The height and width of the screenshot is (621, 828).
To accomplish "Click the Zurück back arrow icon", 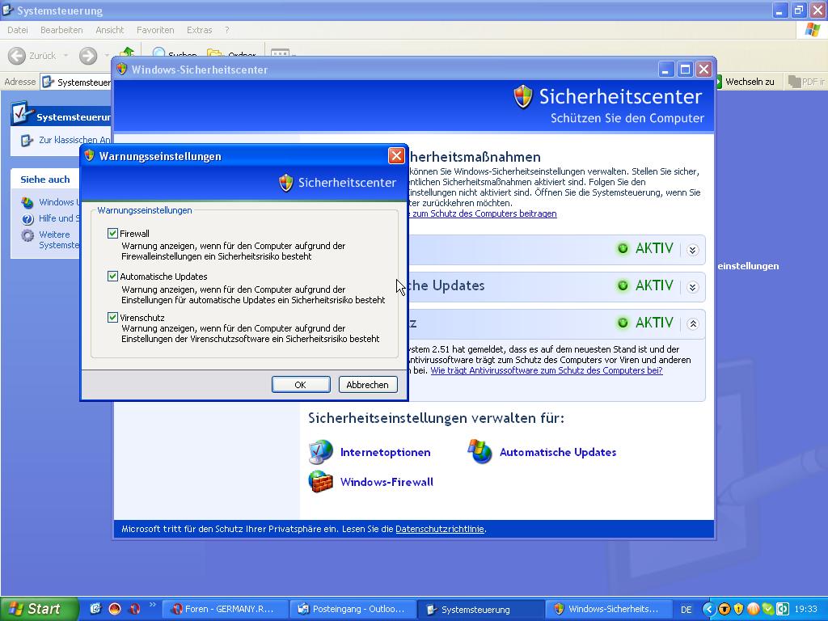I will coord(16,56).
